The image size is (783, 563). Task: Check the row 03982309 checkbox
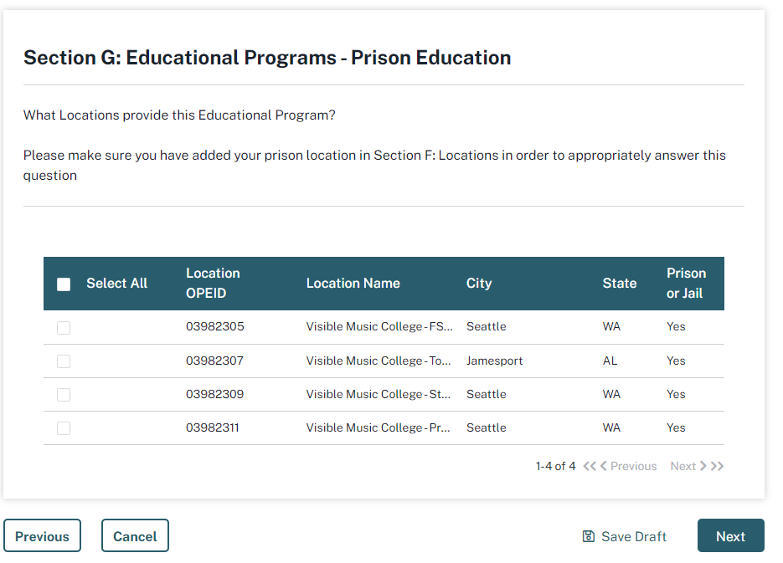[x=64, y=395]
